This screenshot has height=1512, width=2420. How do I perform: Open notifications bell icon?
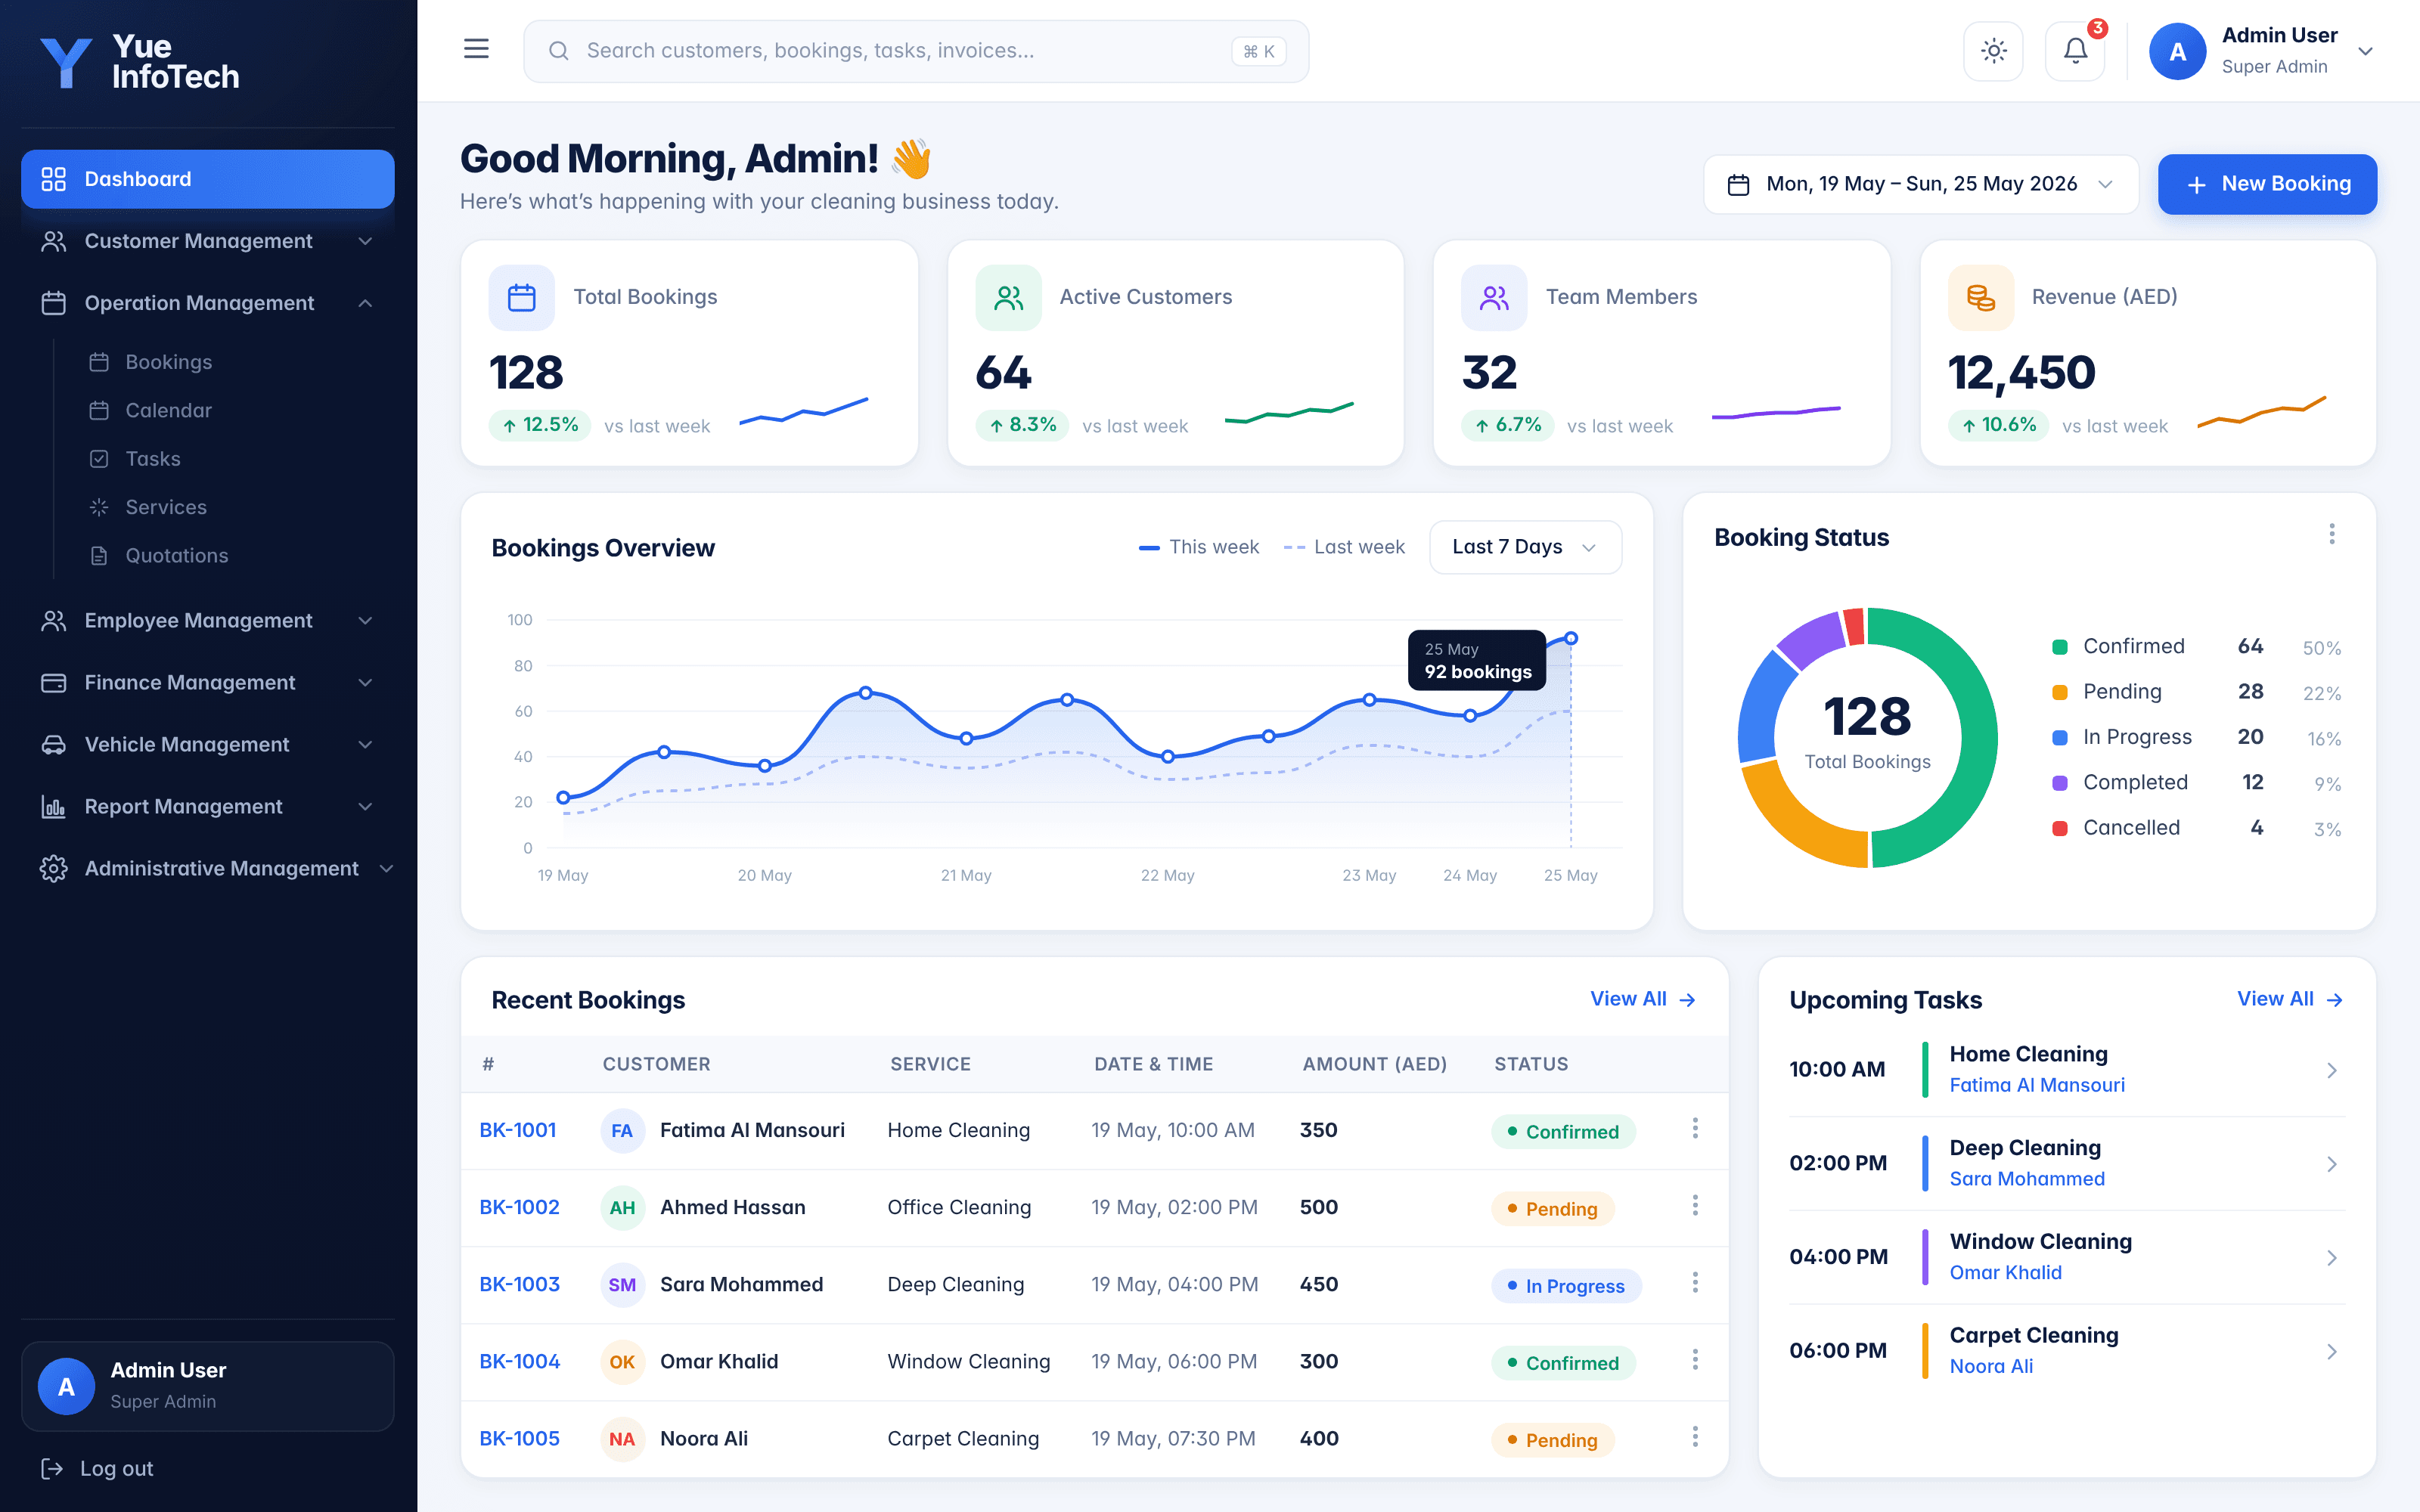(2075, 51)
